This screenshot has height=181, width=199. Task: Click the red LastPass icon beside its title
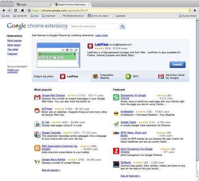coord(90,46)
